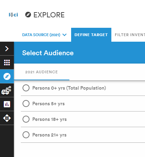This screenshot has width=145, height=157.
Task: Open the car share icon in sidebar
Action: (x=6, y=90)
